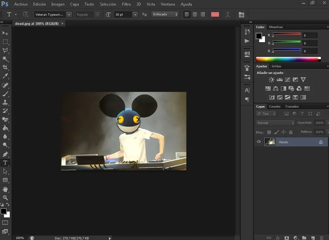Click the Create warped text icon
This screenshot has height=240, width=329.
point(228,14)
